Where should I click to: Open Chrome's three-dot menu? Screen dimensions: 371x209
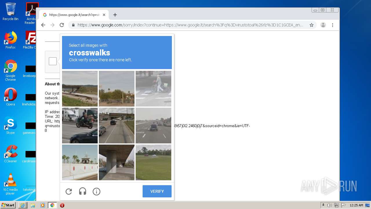point(332,25)
